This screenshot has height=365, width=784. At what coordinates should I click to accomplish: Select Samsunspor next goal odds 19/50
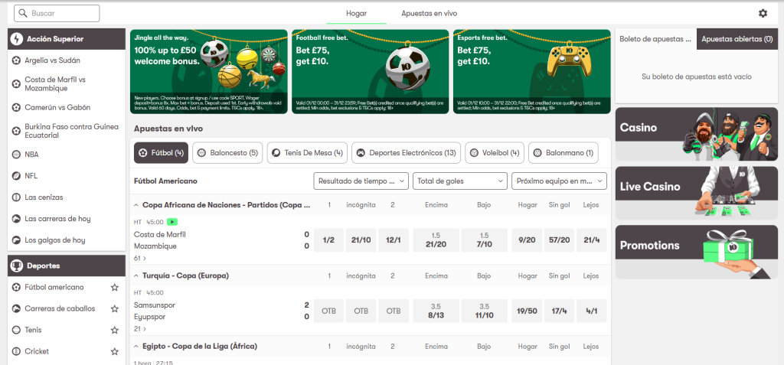[x=527, y=311]
